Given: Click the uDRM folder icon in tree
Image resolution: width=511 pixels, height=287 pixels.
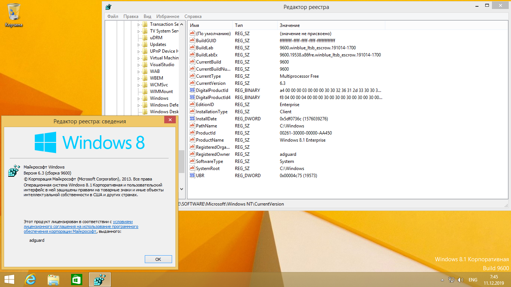Looking at the screenshot, I should click(145, 38).
